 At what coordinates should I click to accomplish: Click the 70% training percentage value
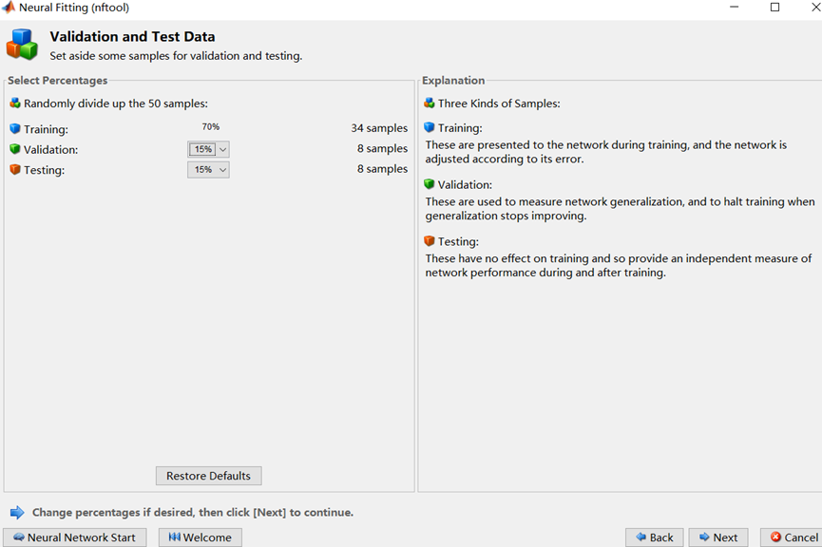click(x=211, y=127)
